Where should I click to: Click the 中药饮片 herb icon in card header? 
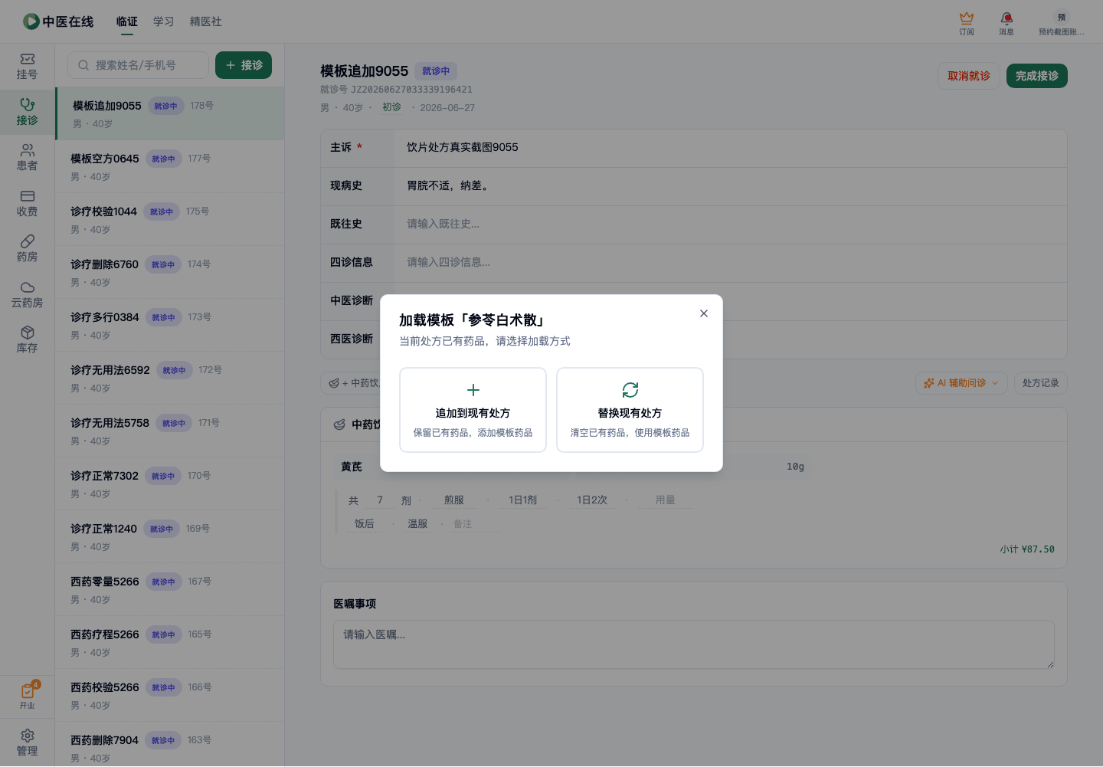[x=339, y=424]
